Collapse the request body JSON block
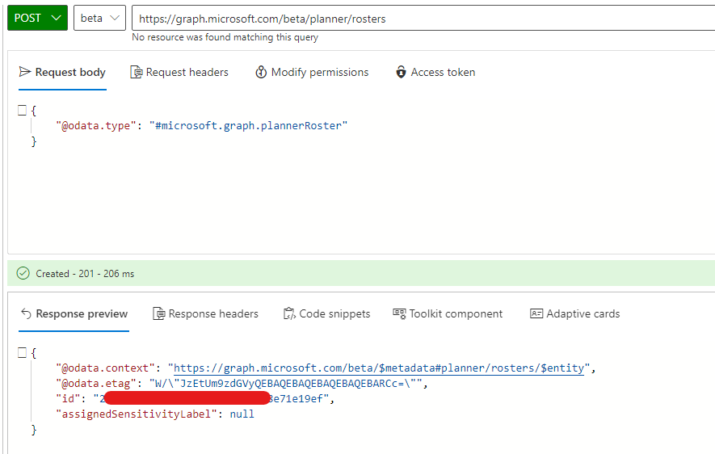 22,111
